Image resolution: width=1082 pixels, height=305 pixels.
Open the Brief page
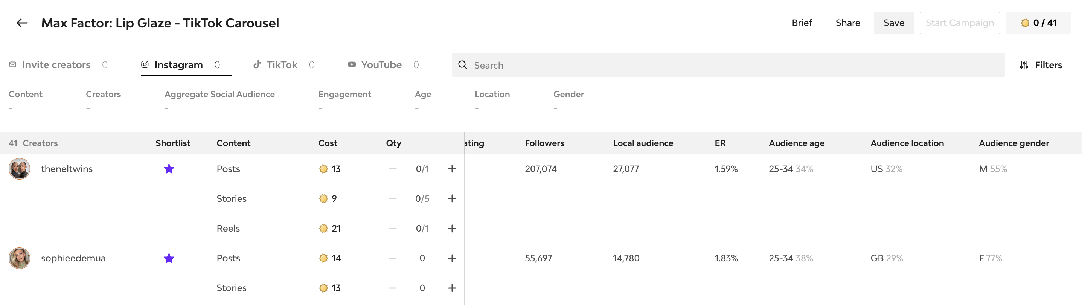pyautogui.click(x=802, y=23)
